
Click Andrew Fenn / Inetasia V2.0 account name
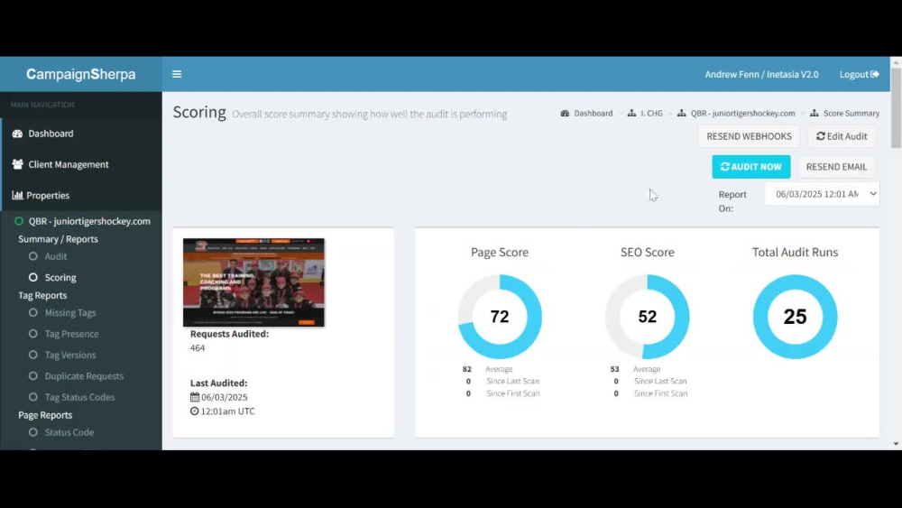coord(761,74)
